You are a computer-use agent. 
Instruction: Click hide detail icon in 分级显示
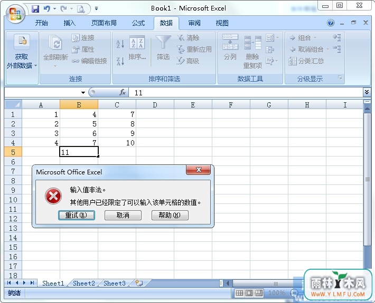337,49
